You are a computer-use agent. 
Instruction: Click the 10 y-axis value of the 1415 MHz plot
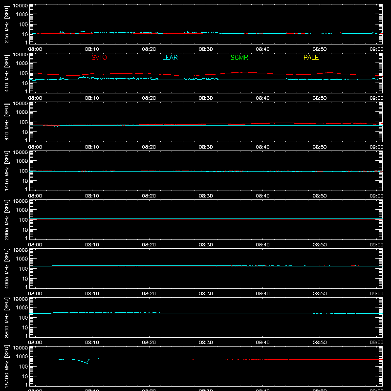(25, 181)
